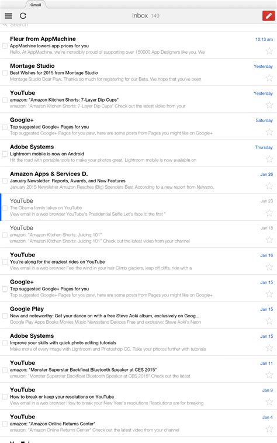The height and width of the screenshot is (443, 277).
Task: Tick the Juicing 101 email checkbox
Action: click(5, 235)
